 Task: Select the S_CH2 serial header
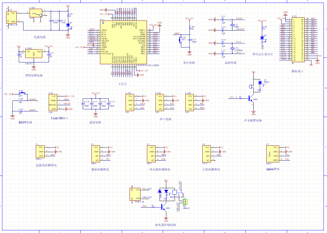[160, 103]
